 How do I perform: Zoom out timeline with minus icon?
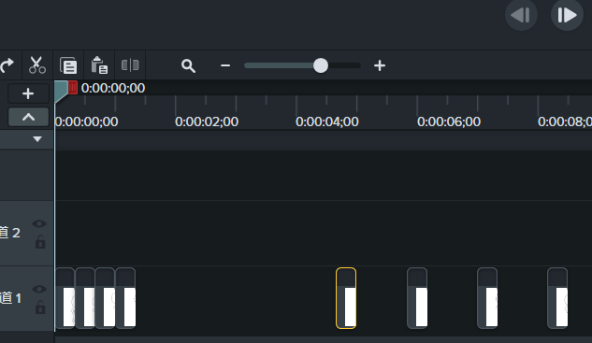coord(225,65)
